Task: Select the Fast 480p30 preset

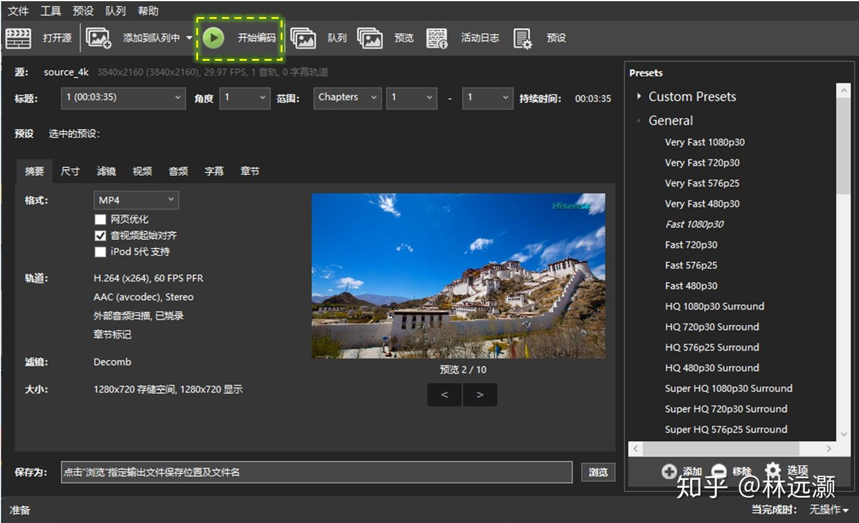Action: pos(691,286)
